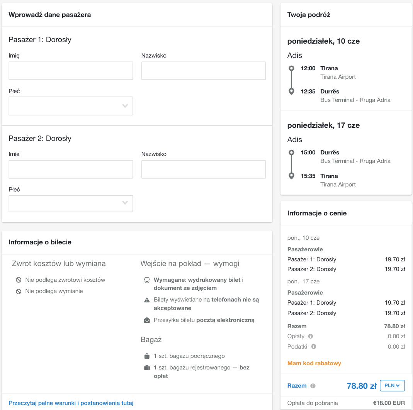Click Wprowadź dane pasażera heading

coord(50,15)
